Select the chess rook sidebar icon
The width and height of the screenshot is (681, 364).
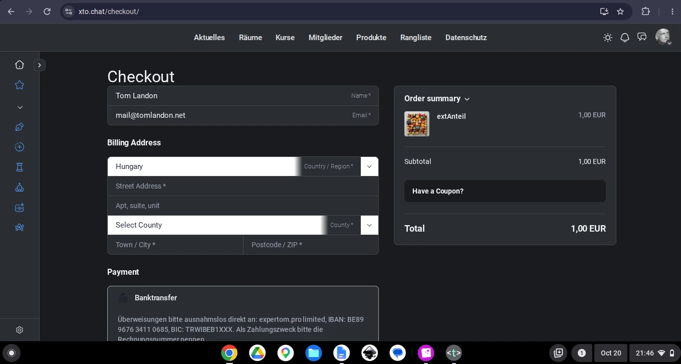pos(20,167)
